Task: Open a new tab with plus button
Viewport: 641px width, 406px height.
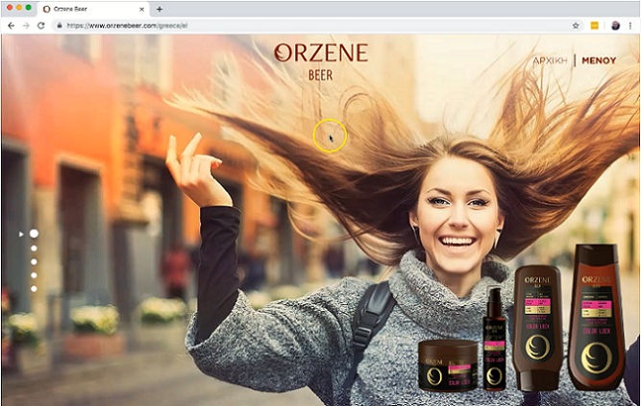Action: coord(160,9)
